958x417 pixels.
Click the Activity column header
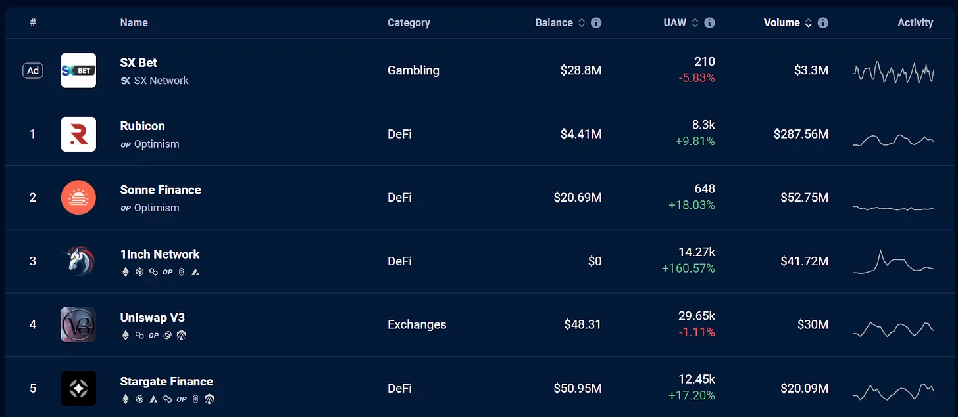[915, 22]
